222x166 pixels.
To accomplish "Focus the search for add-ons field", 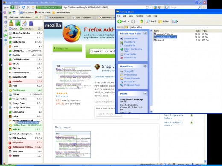I will pyautogui.click(x=102, y=51).
